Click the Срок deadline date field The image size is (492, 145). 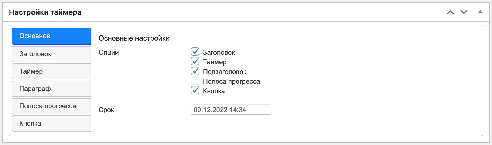[x=231, y=110]
